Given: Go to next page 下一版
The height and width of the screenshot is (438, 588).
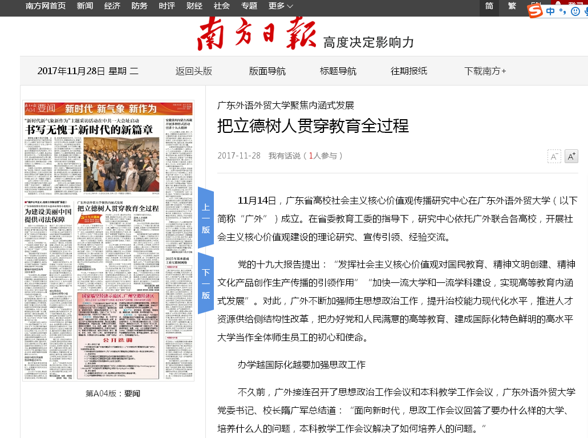Looking at the screenshot, I should (x=205, y=283).
